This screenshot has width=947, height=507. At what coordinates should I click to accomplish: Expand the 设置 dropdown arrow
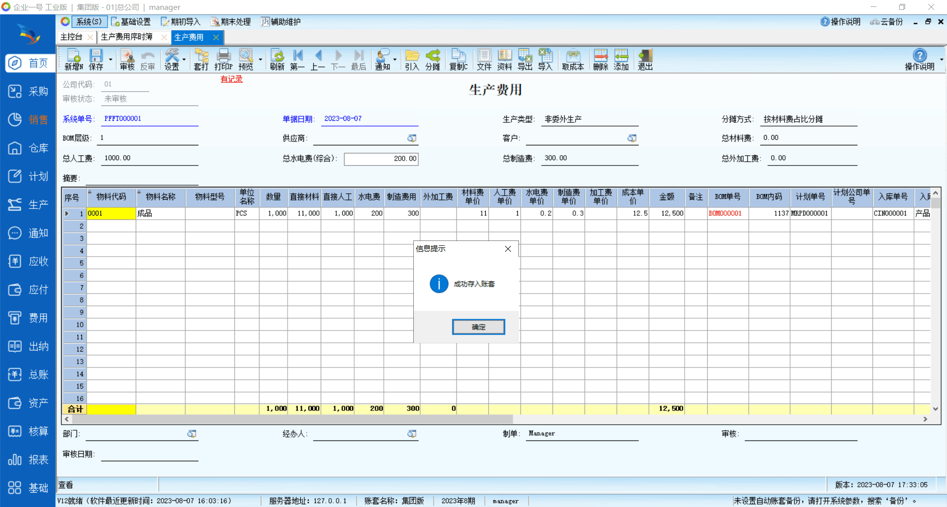coord(184,60)
